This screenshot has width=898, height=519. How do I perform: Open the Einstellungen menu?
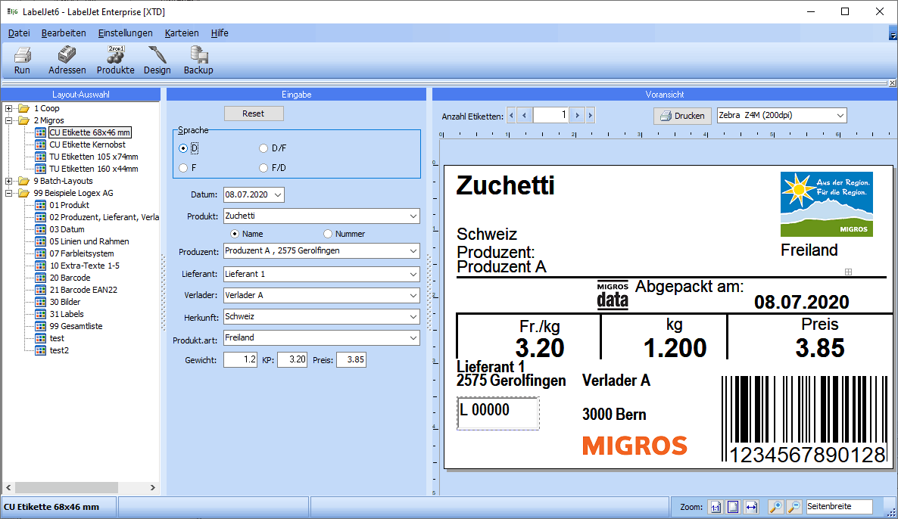126,33
